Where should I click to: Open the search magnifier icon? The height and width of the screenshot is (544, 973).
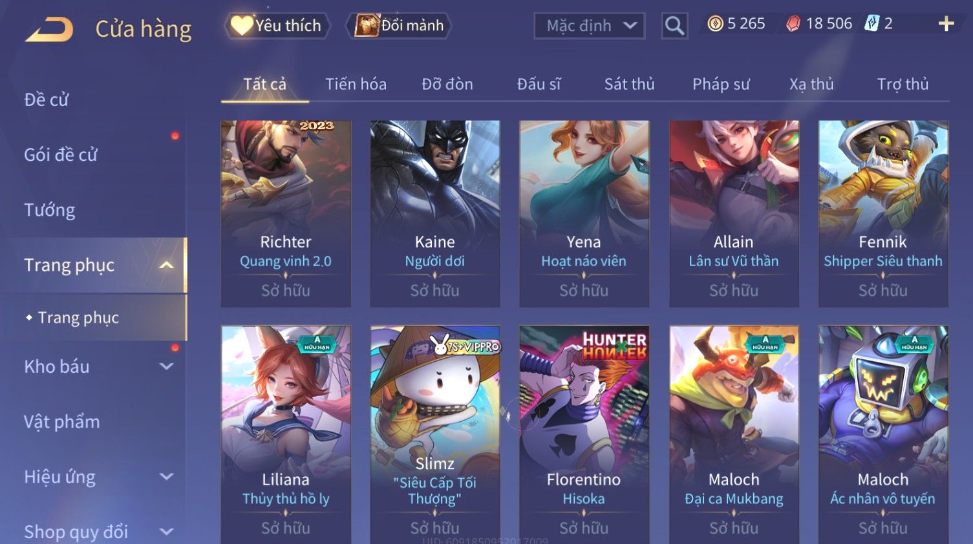tap(674, 26)
